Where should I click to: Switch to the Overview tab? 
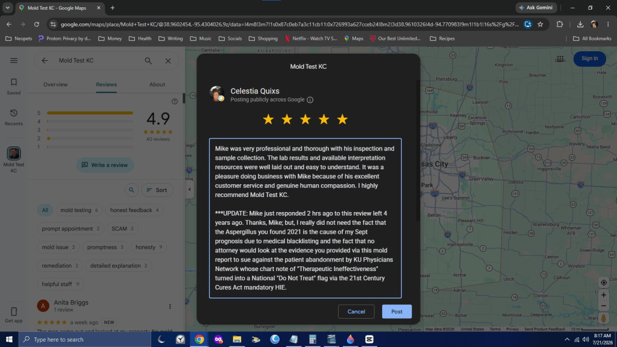coord(55,84)
